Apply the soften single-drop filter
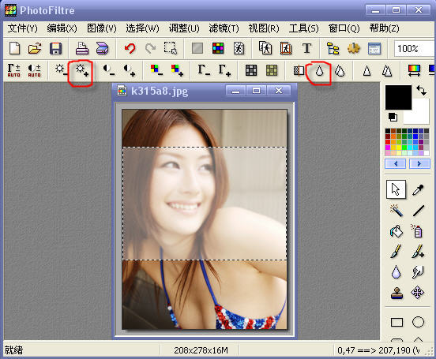The height and width of the screenshot is (359, 436). click(319, 71)
